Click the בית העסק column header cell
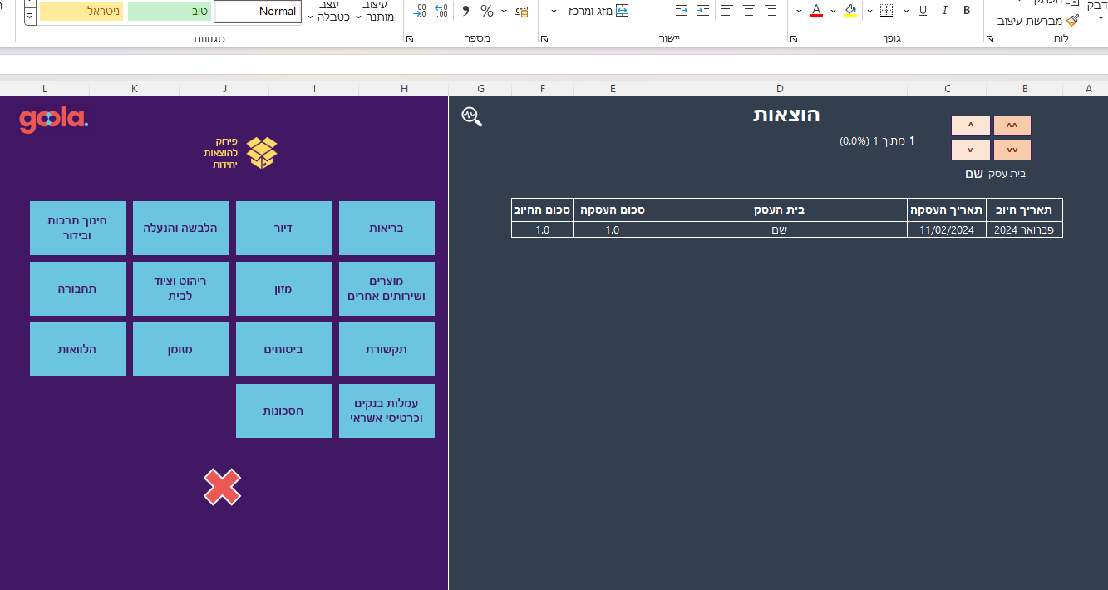 (x=780, y=210)
